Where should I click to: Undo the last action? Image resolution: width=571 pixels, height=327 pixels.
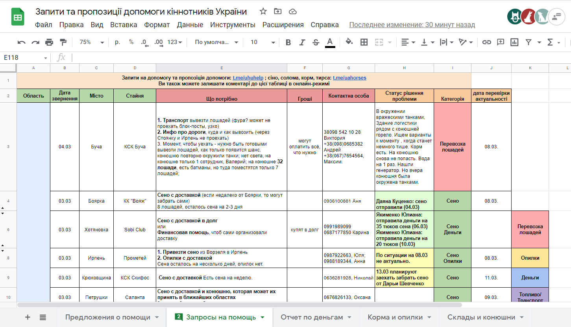point(22,42)
